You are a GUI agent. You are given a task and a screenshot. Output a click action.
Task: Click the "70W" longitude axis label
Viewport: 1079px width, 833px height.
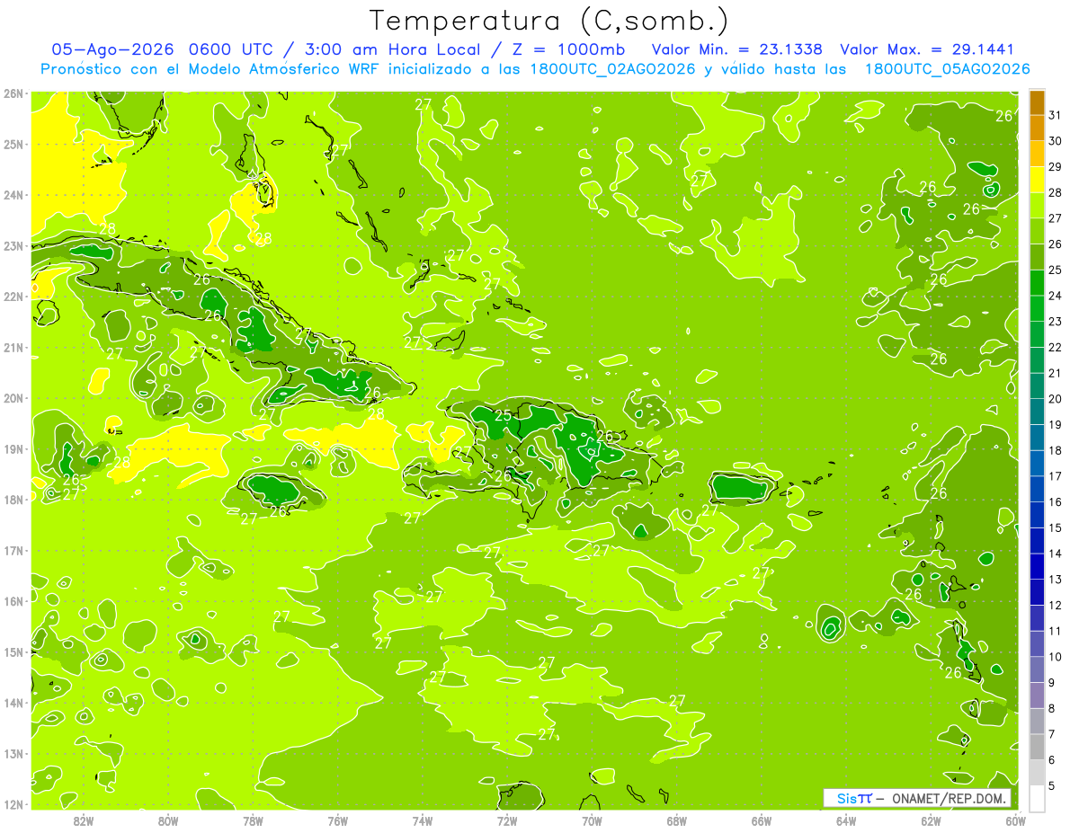(592, 820)
